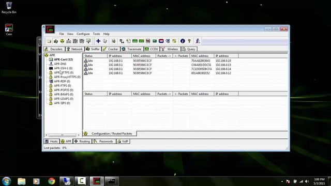Select APR-IMAPS (0) in the tree
Viewport: 331px width, 186px height.
coord(64,94)
